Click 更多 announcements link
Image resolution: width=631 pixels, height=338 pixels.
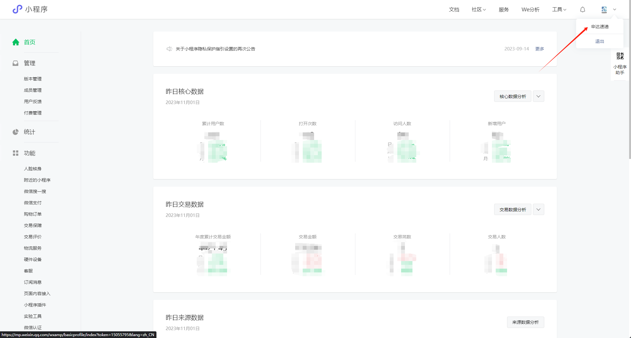pos(540,49)
